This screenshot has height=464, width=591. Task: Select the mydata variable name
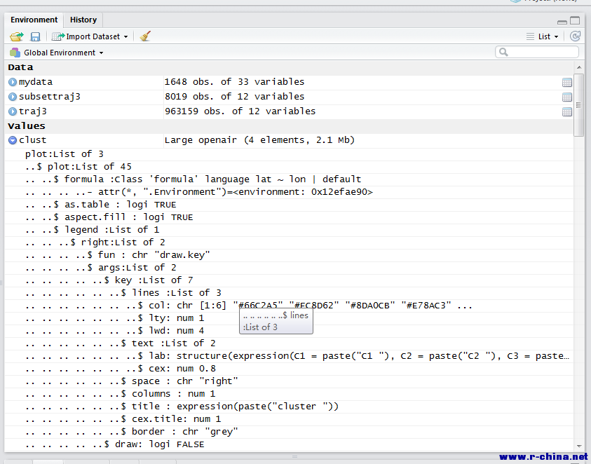point(36,82)
